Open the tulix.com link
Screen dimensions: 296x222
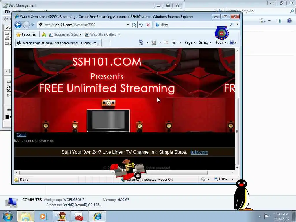pos(199,152)
